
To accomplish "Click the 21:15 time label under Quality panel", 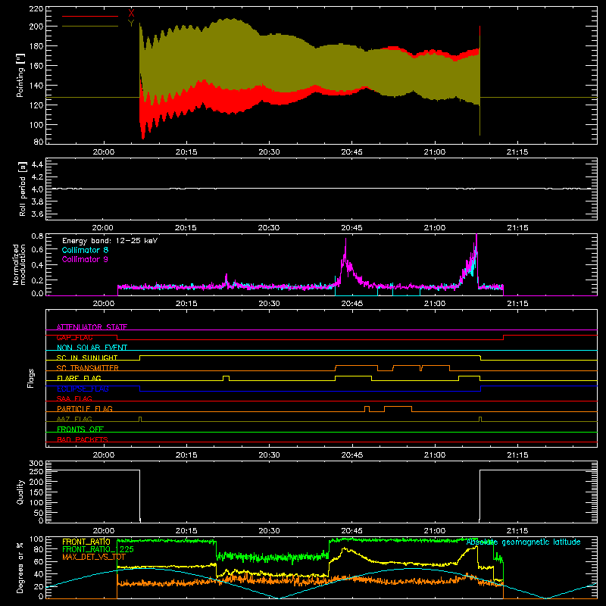I will [x=517, y=531].
